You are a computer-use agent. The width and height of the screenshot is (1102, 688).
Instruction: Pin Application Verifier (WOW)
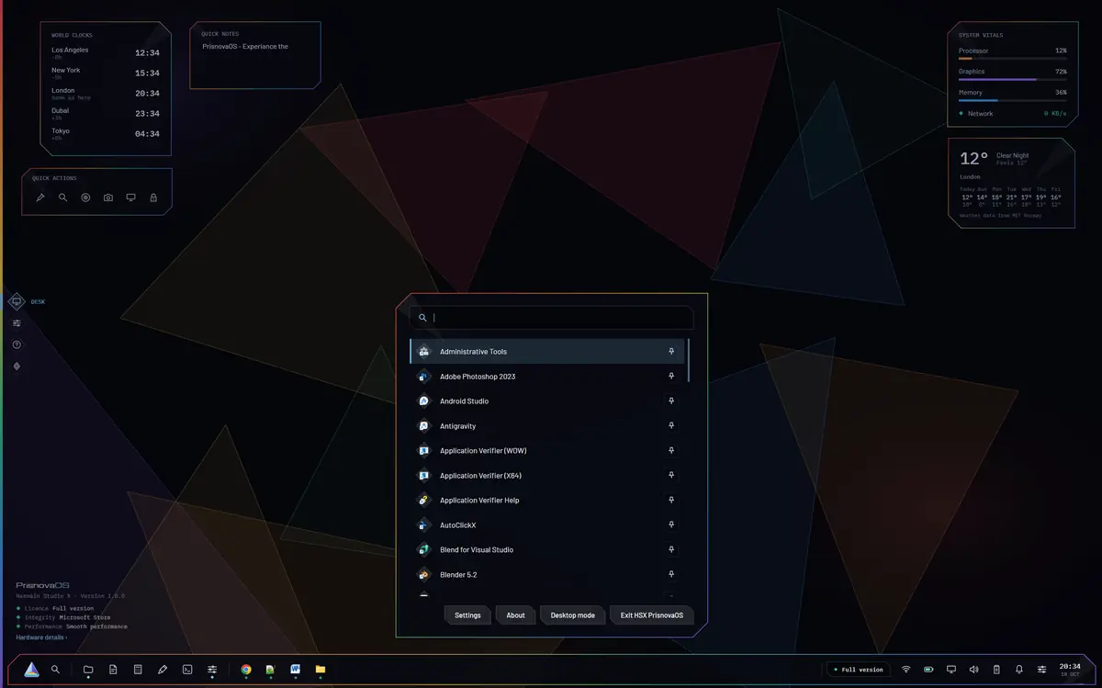tap(671, 450)
